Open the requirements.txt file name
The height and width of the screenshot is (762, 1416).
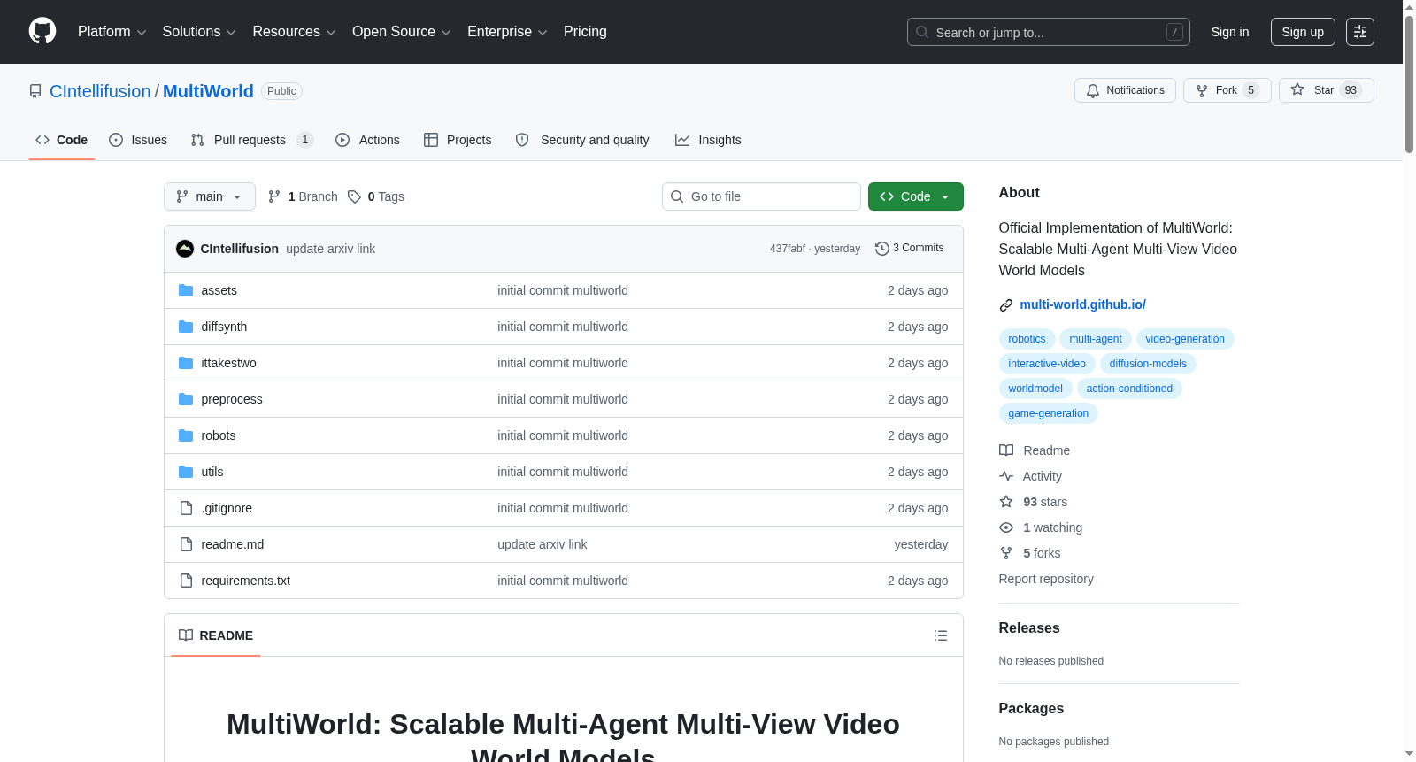point(245,581)
